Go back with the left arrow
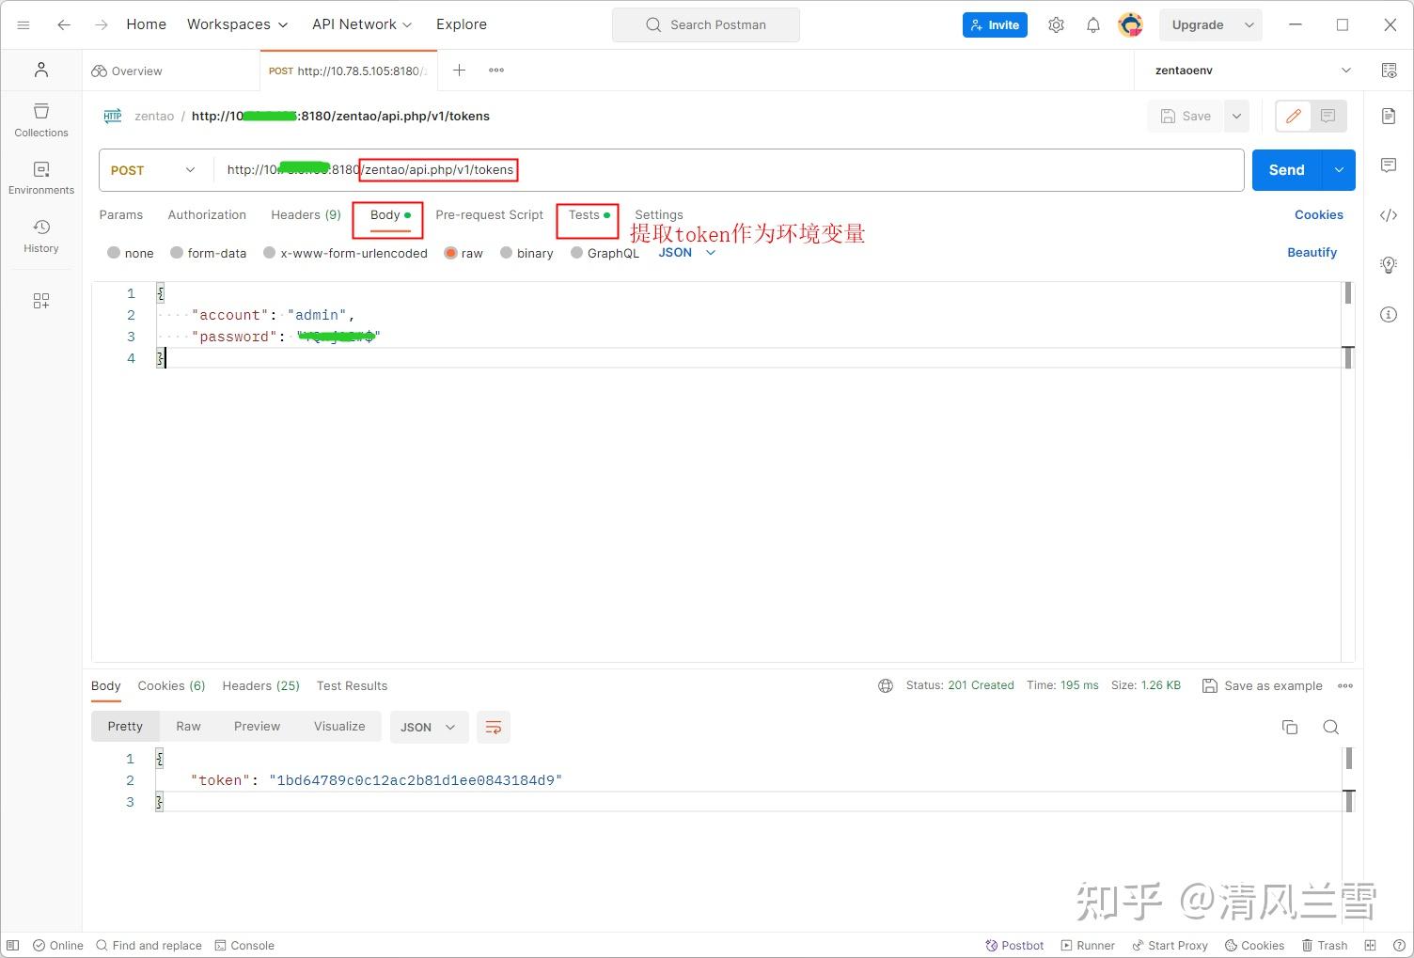Image resolution: width=1414 pixels, height=958 pixels. pos(64,25)
